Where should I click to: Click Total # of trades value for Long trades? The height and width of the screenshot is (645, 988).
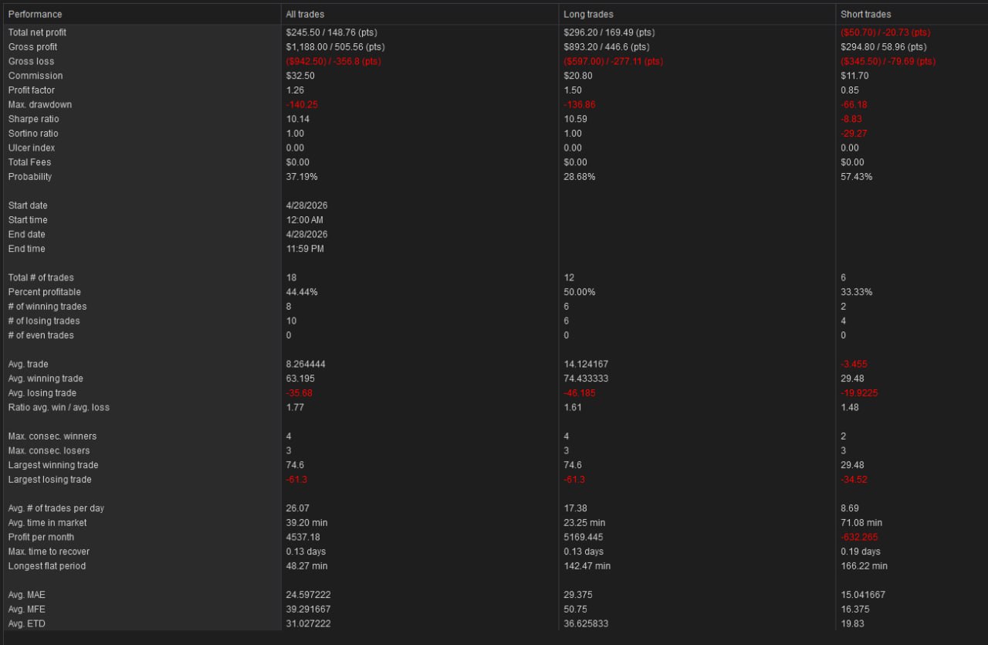(569, 277)
